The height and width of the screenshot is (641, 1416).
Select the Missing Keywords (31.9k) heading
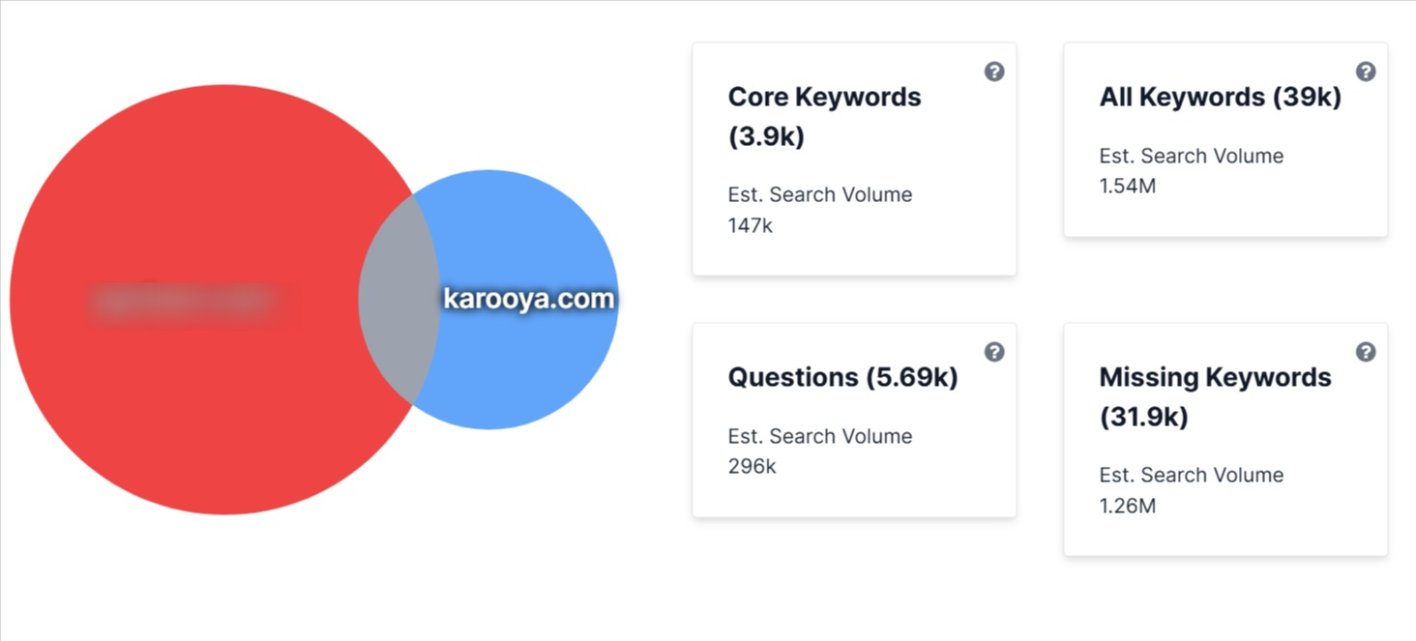click(x=1215, y=396)
